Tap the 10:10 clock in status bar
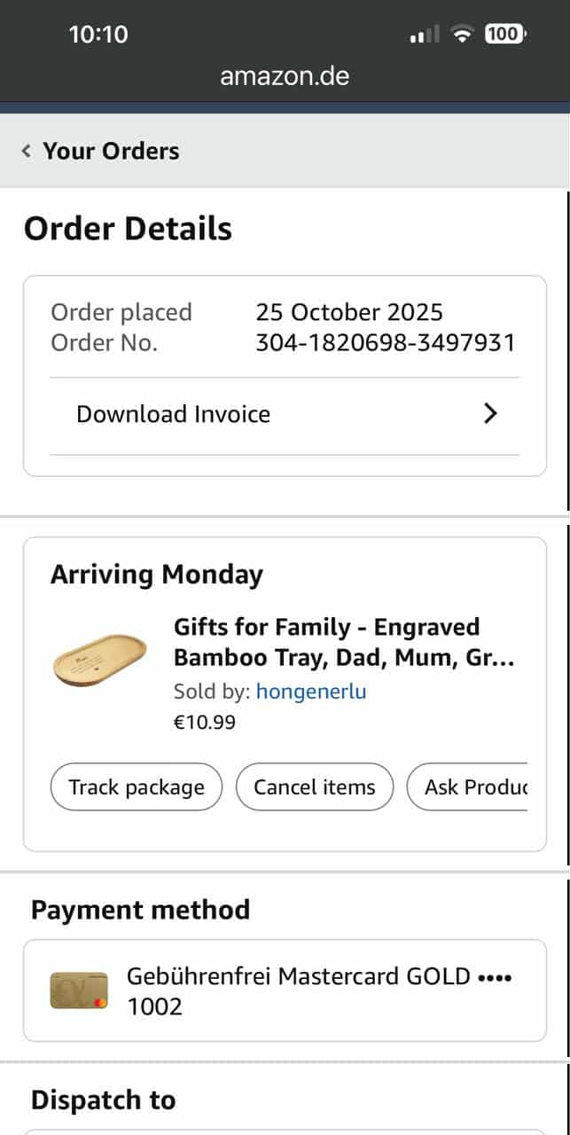570x1135 pixels. [x=98, y=35]
